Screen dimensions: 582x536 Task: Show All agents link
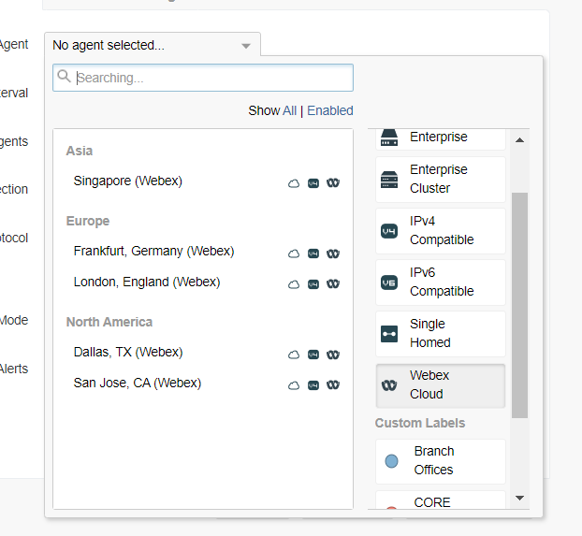tap(289, 110)
